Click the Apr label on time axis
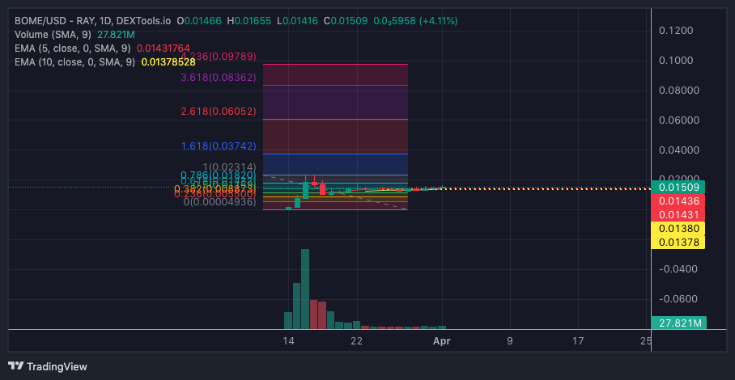This screenshot has height=380, width=735. (x=441, y=341)
